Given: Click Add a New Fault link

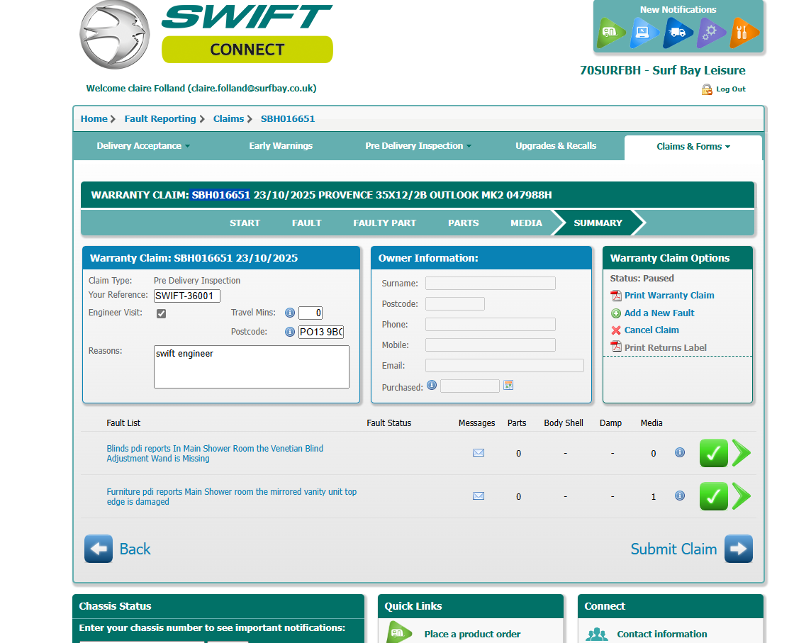Looking at the screenshot, I should pyautogui.click(x=659, y=313).
